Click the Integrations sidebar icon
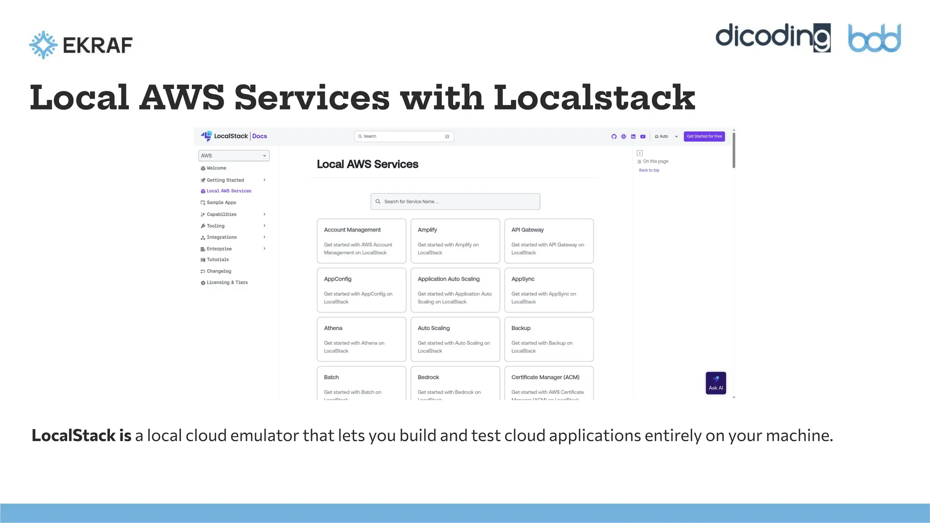This screenshot has width=930, height=523. point(203,237)
